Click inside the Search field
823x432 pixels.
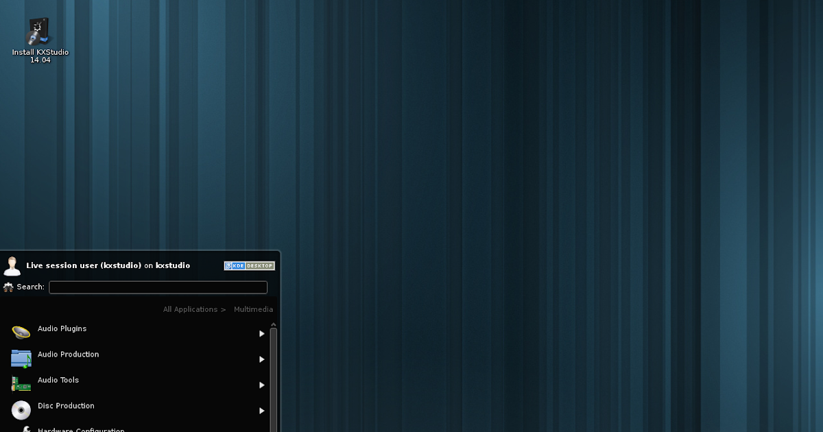pos(158,287)
